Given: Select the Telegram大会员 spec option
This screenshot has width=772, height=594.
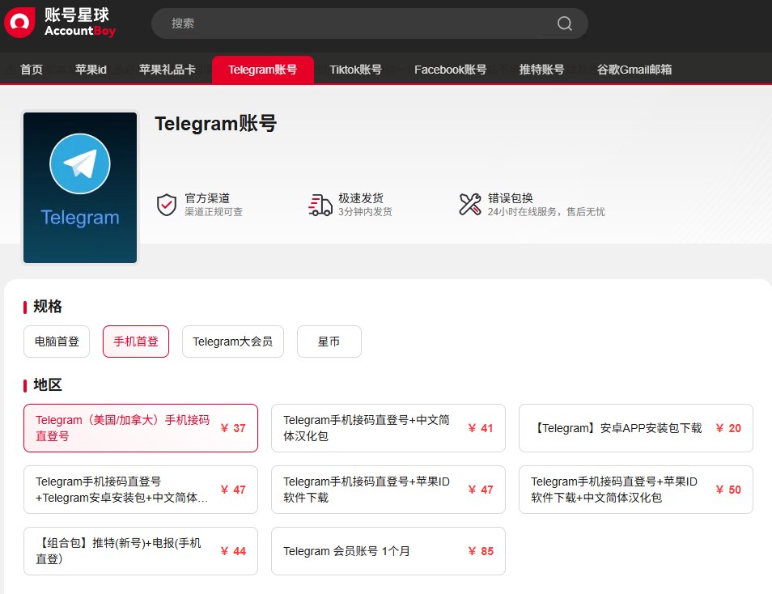Looking at the screenshot, I should 233,342.
